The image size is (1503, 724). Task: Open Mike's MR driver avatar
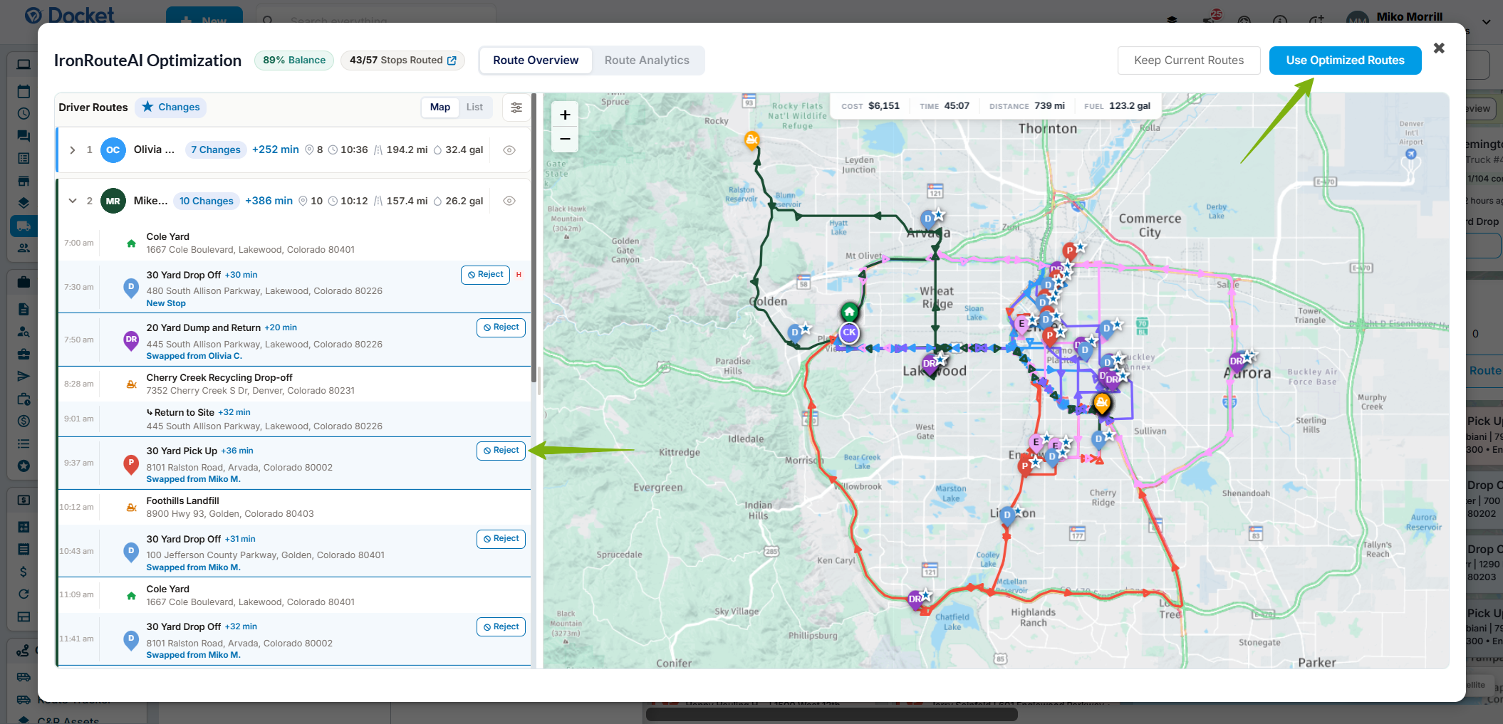113,201
